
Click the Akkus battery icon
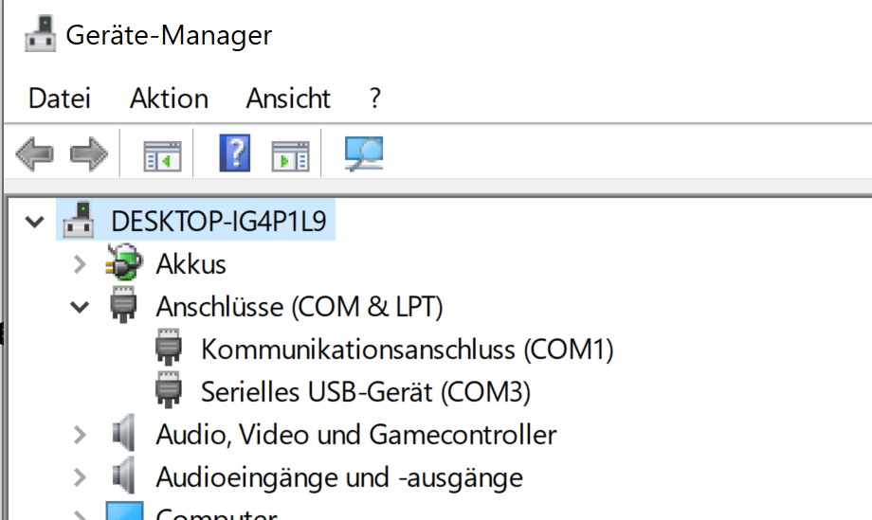[x=123, y=261]
